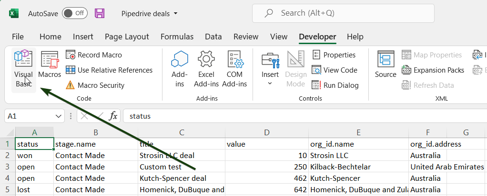Switch to the Home tab

[x=51, y=37]
